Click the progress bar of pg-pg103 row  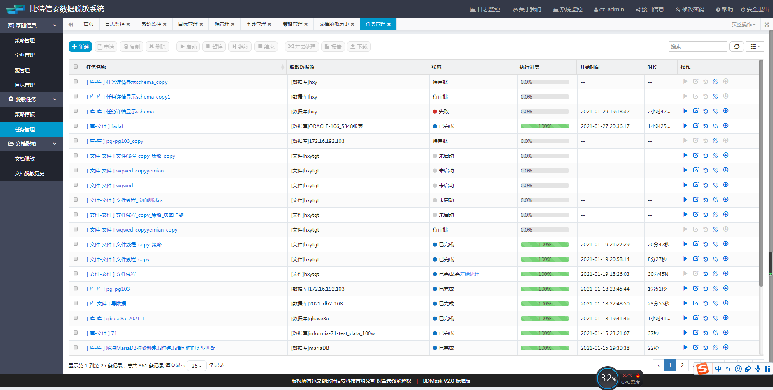pyautogui.click(x=545, y=289)
